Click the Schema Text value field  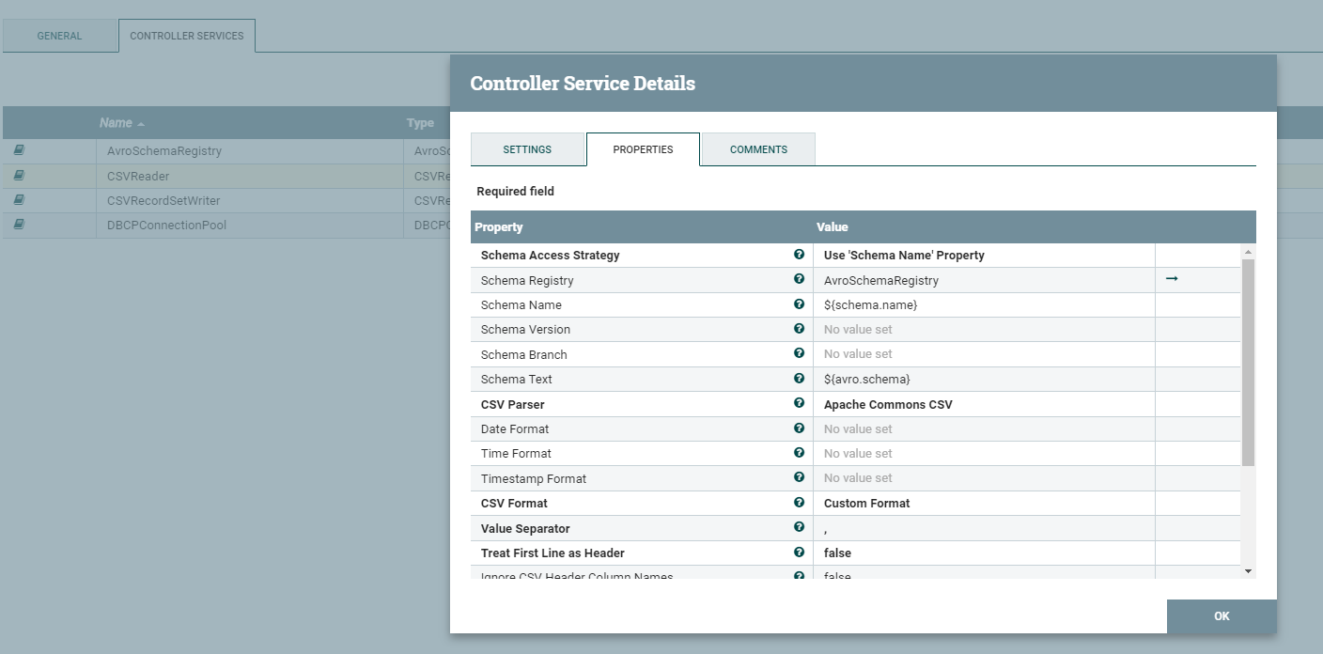[x=984, y=379]
